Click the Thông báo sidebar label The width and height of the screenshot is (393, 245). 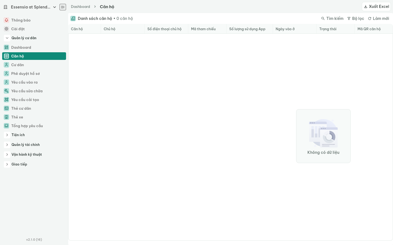[21, 20]
